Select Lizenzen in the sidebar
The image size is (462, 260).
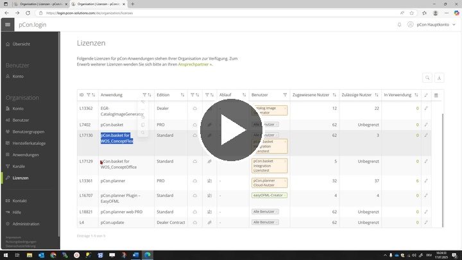(x=21, y=178)
